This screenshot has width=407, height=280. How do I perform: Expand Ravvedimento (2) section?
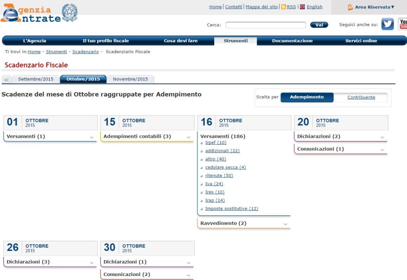pyautogui.click(x=244, y=223)
